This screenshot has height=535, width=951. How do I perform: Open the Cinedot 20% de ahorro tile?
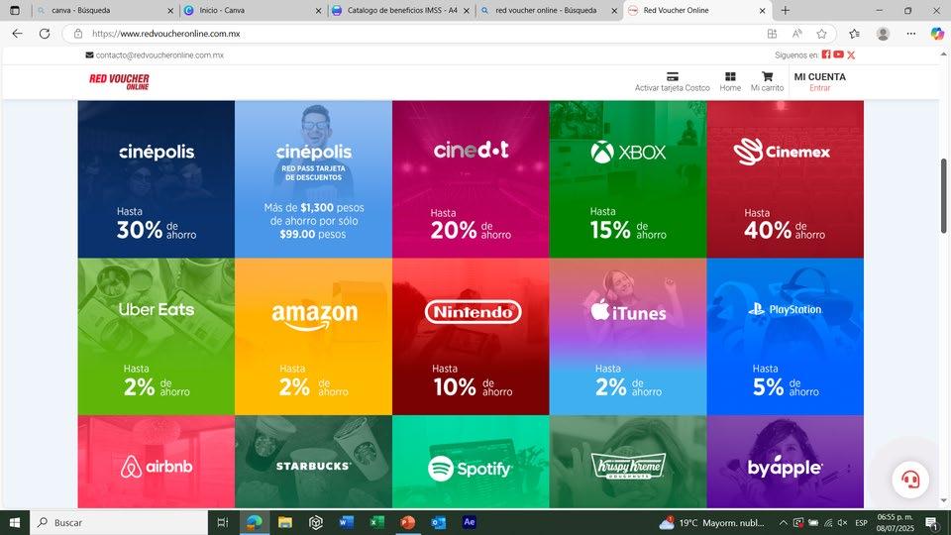click(x=471, y=179)
